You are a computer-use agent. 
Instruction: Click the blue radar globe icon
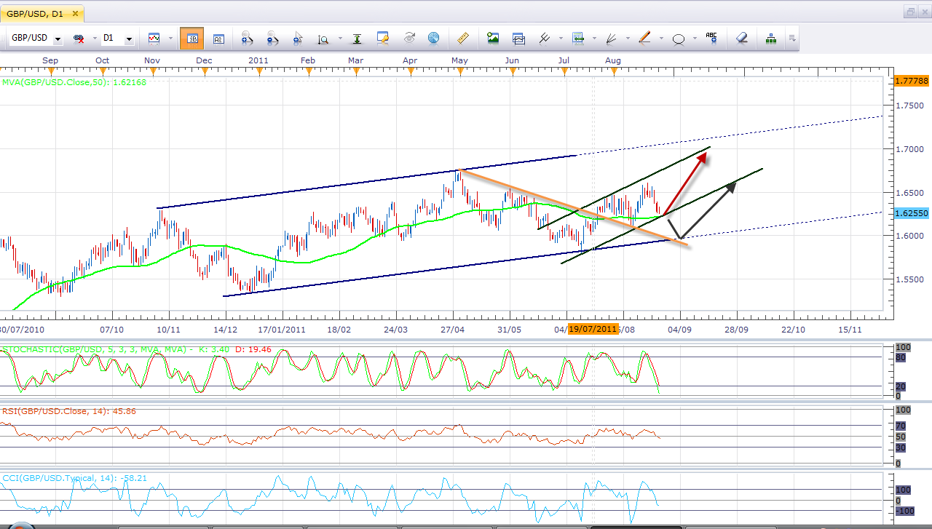click(x=433, y=39)
